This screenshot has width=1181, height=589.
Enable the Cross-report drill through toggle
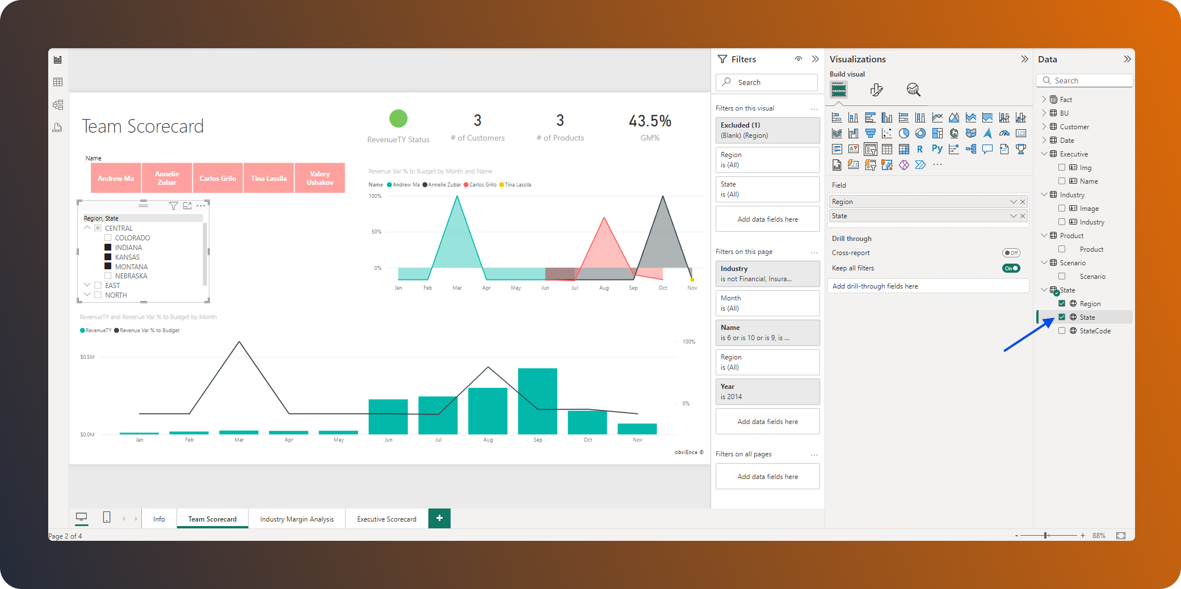tap(1010, 253)
